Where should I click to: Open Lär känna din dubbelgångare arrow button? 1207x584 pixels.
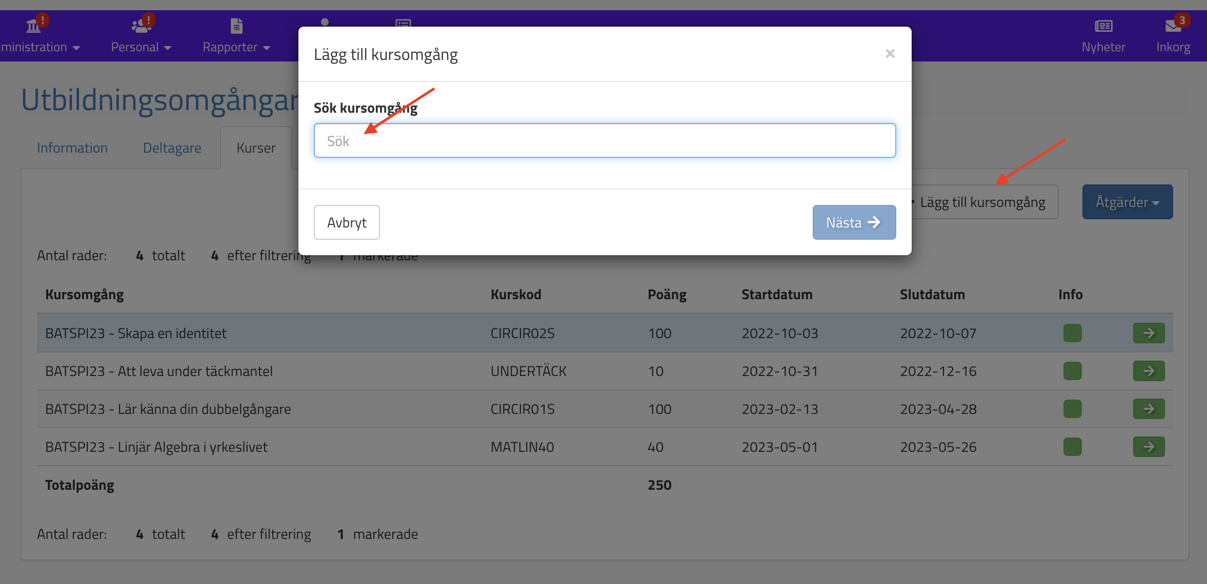coord(1149,409)
